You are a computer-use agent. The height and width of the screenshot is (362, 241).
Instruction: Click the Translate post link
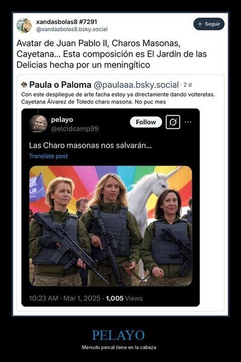coord(48,156)
